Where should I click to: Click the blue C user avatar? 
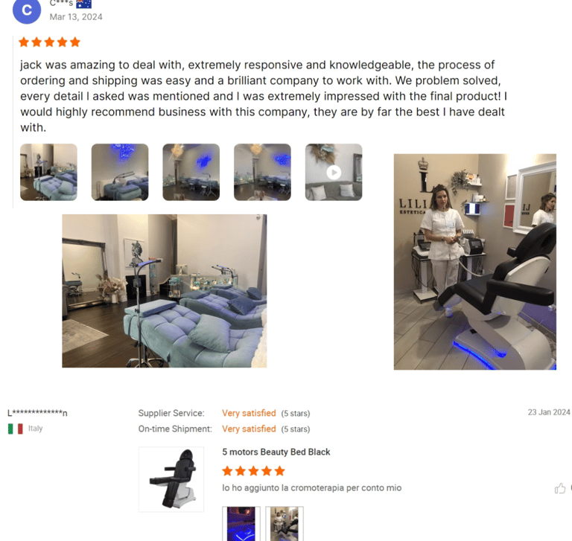click(27, 10)
